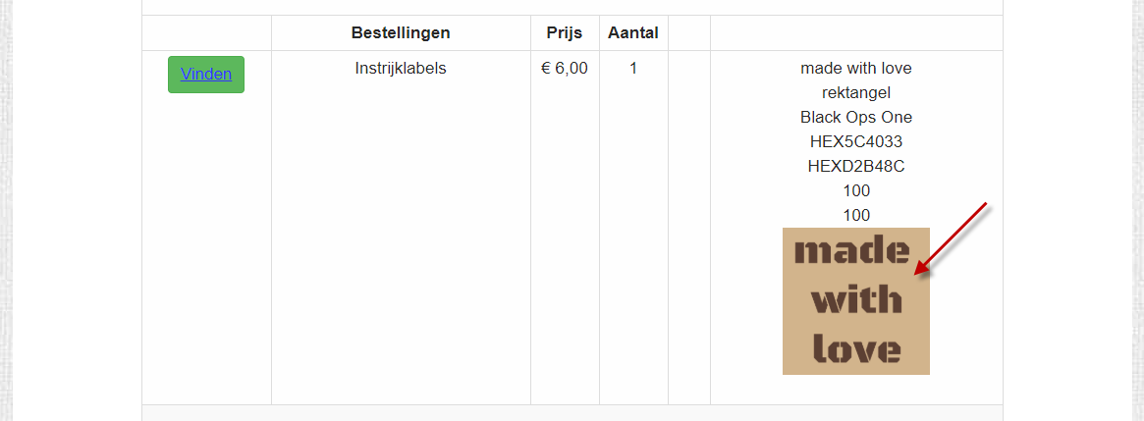The image size is (1144, 421).
Task: Select the Instrijklabels order name
Action: point(401,69)
